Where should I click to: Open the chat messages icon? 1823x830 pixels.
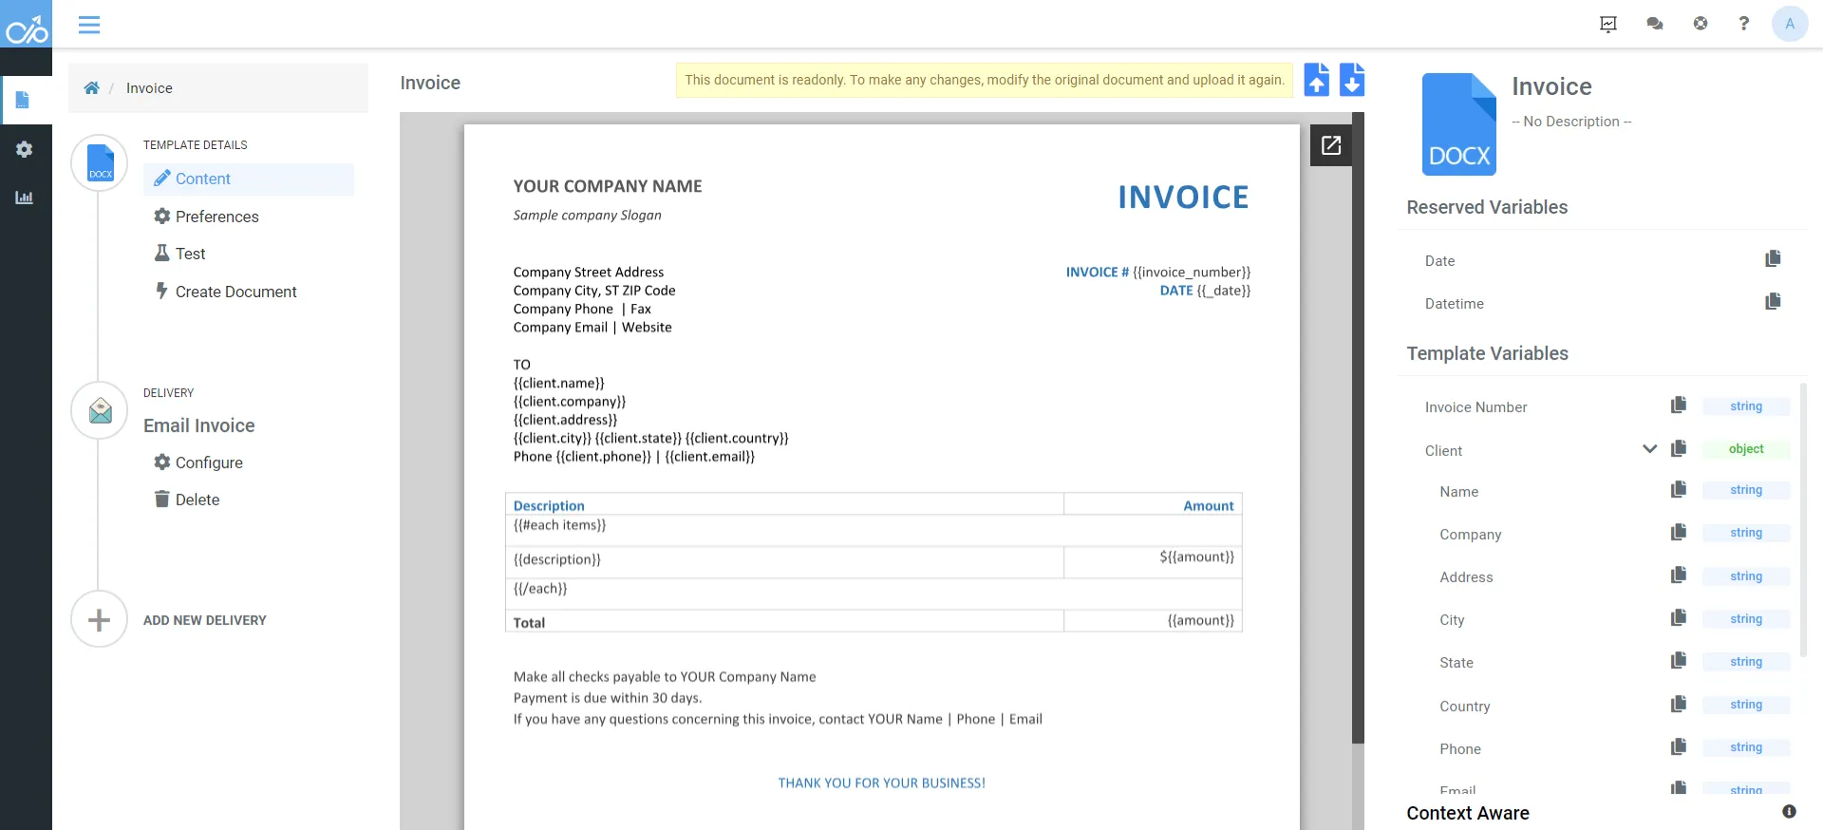pos(1655,24)
